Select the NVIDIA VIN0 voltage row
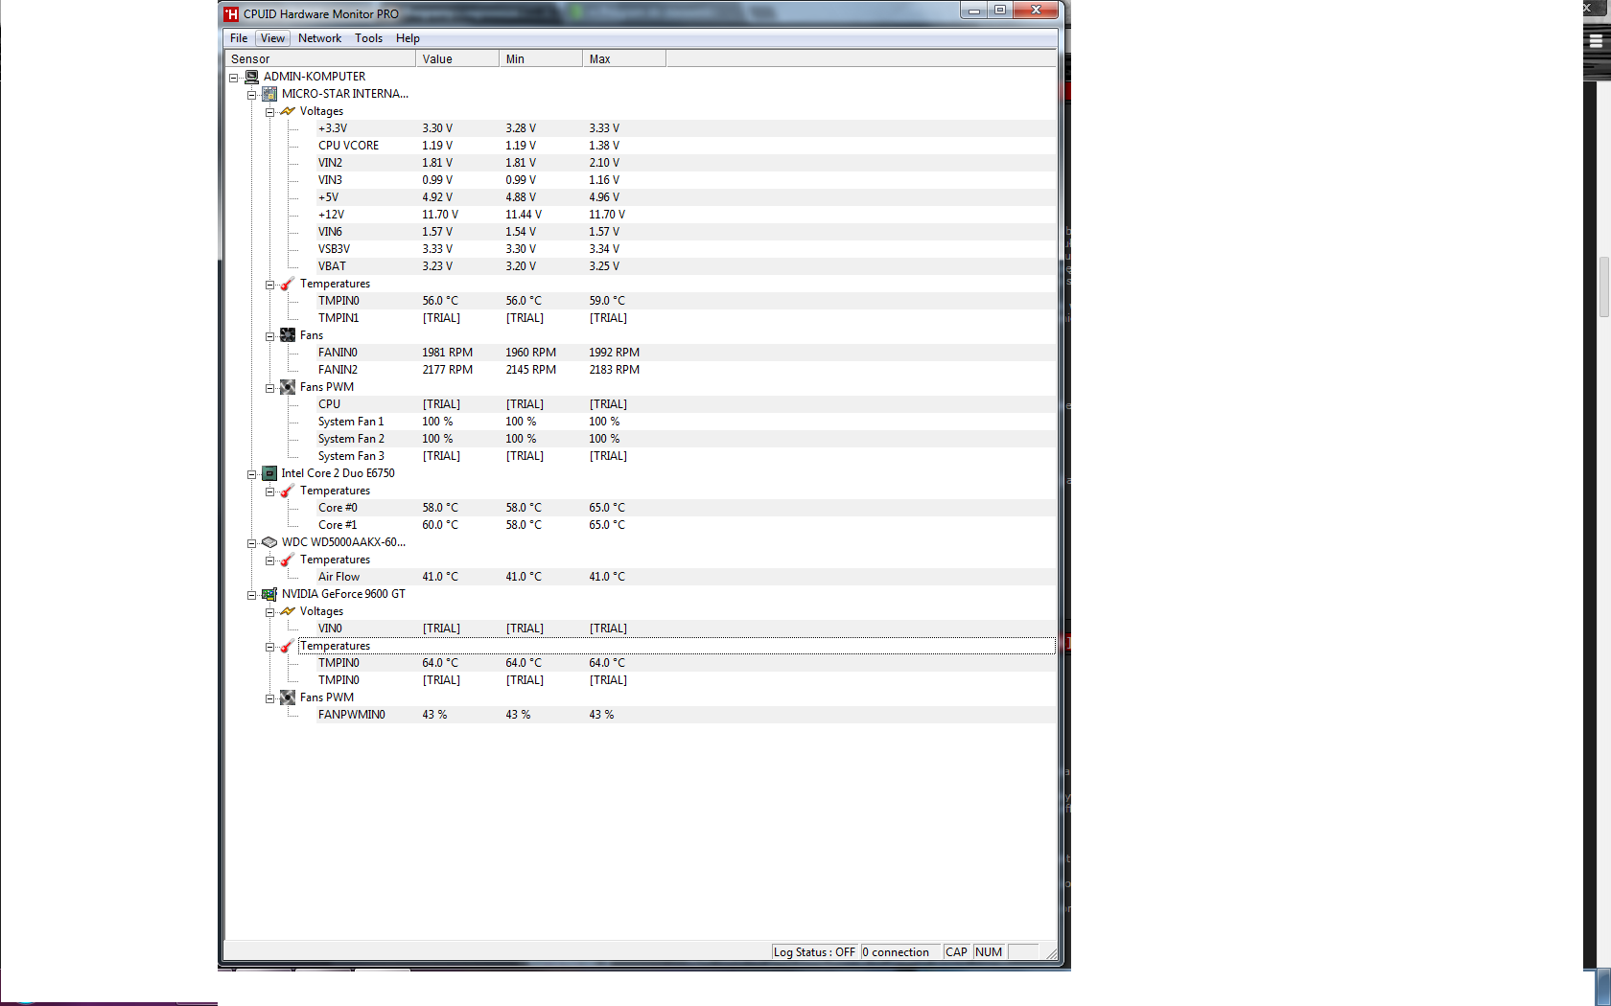 tap(686, 629)
